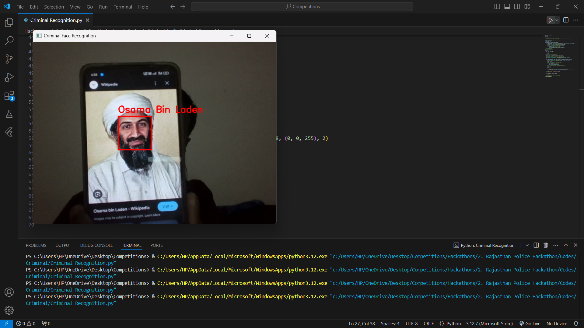Expand the run button dropdown arrow

[x=557, y=20]
